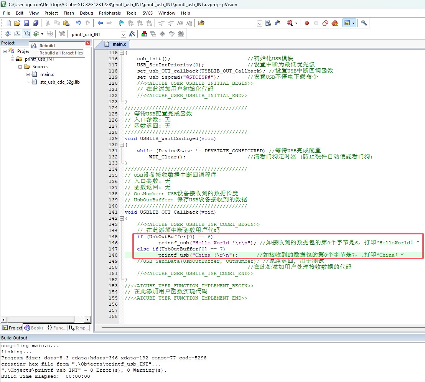Screen dimensions: 425x382
Task: Expand the main.c tree node
Action: point(28,74)
